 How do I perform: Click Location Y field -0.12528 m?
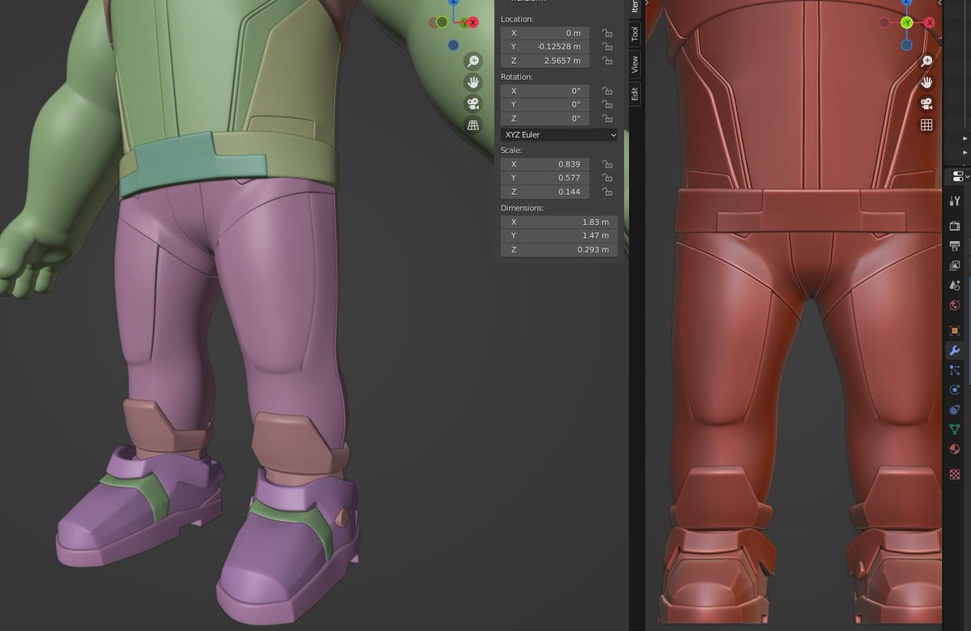coord(545,47)
